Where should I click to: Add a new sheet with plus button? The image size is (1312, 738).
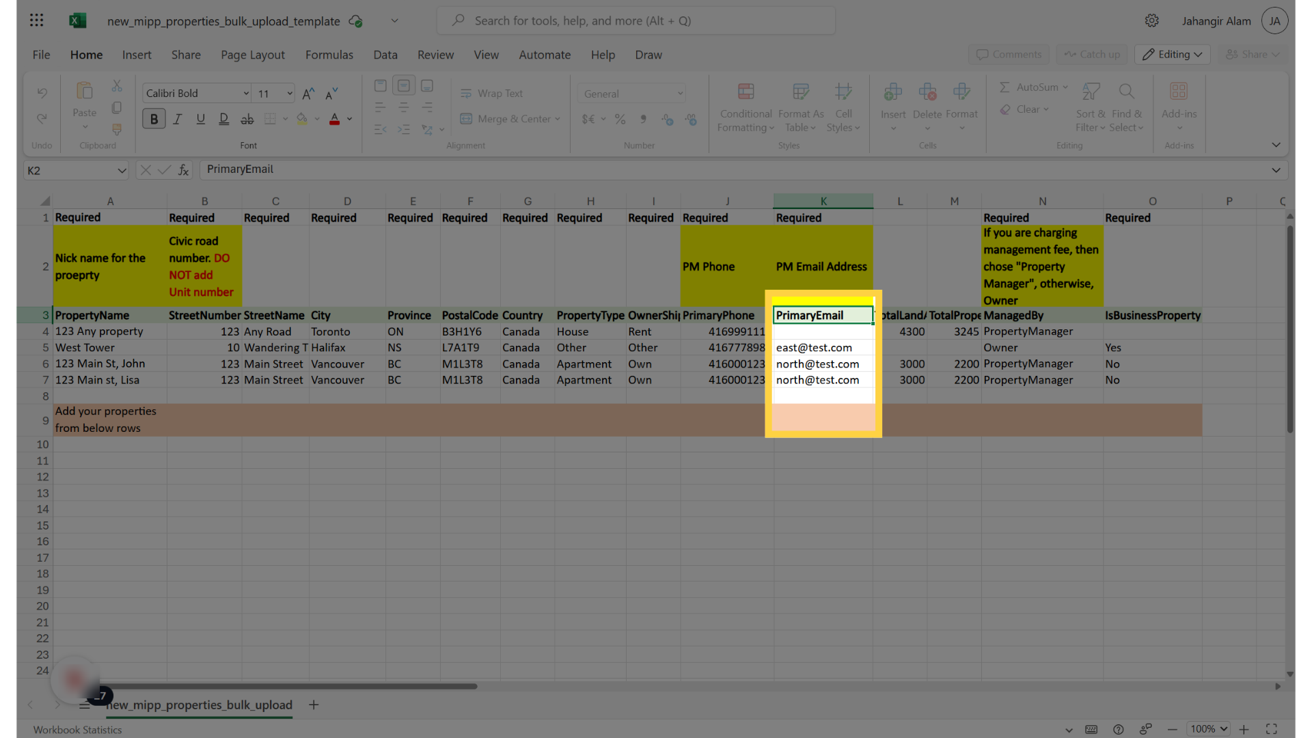point(314,705)
